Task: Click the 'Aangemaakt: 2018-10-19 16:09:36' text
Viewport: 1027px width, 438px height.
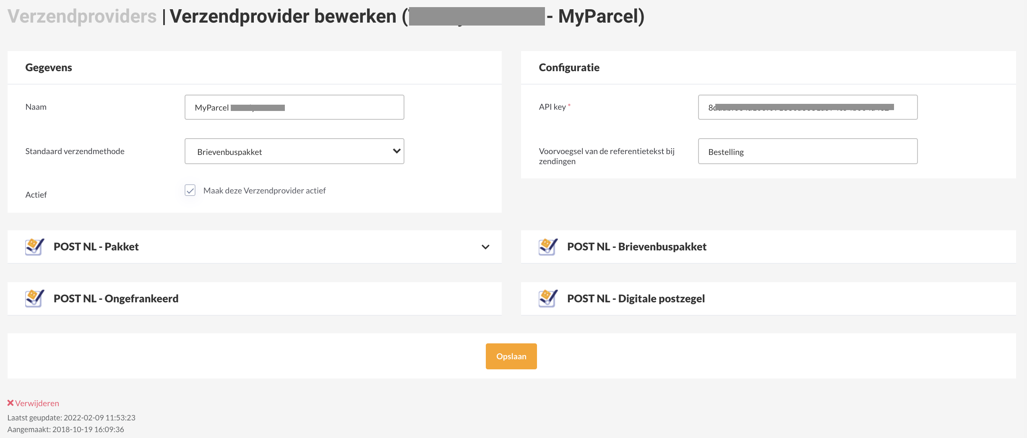Action: click(x=65, y=429)
